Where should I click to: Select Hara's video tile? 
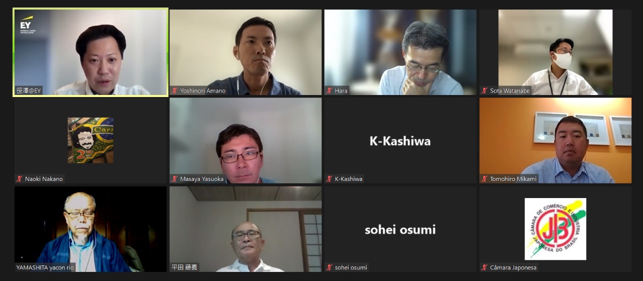coord(400,52)
